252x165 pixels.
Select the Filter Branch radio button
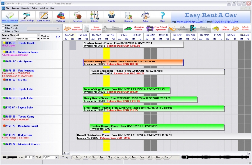[3, 28]
